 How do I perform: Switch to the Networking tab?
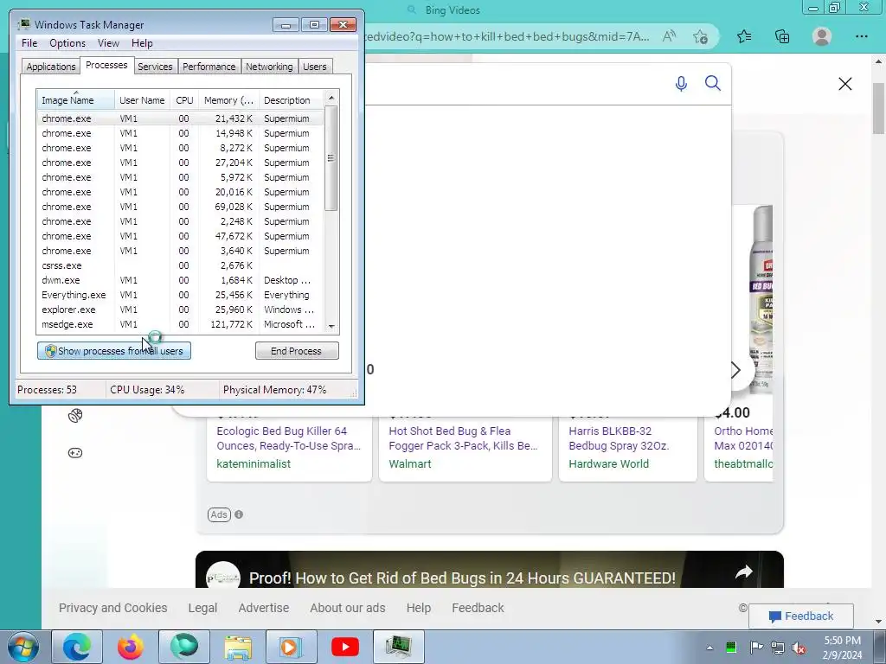pyautogui.click(x=269, y=66)
